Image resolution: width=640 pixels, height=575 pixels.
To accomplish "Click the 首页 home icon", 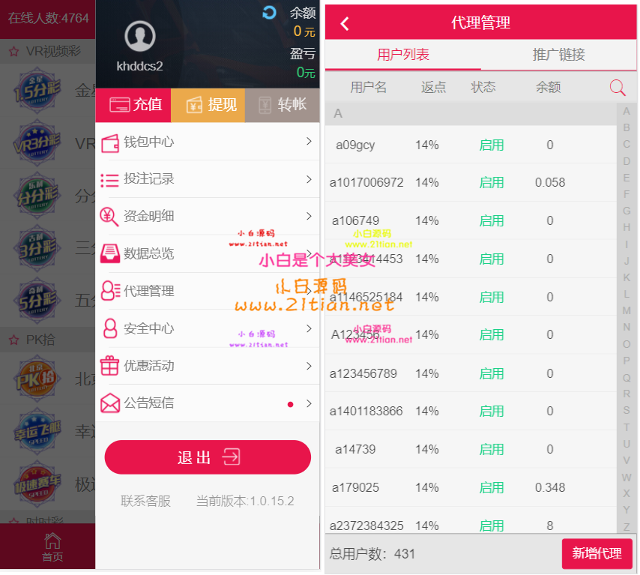I will pos(52,547).
